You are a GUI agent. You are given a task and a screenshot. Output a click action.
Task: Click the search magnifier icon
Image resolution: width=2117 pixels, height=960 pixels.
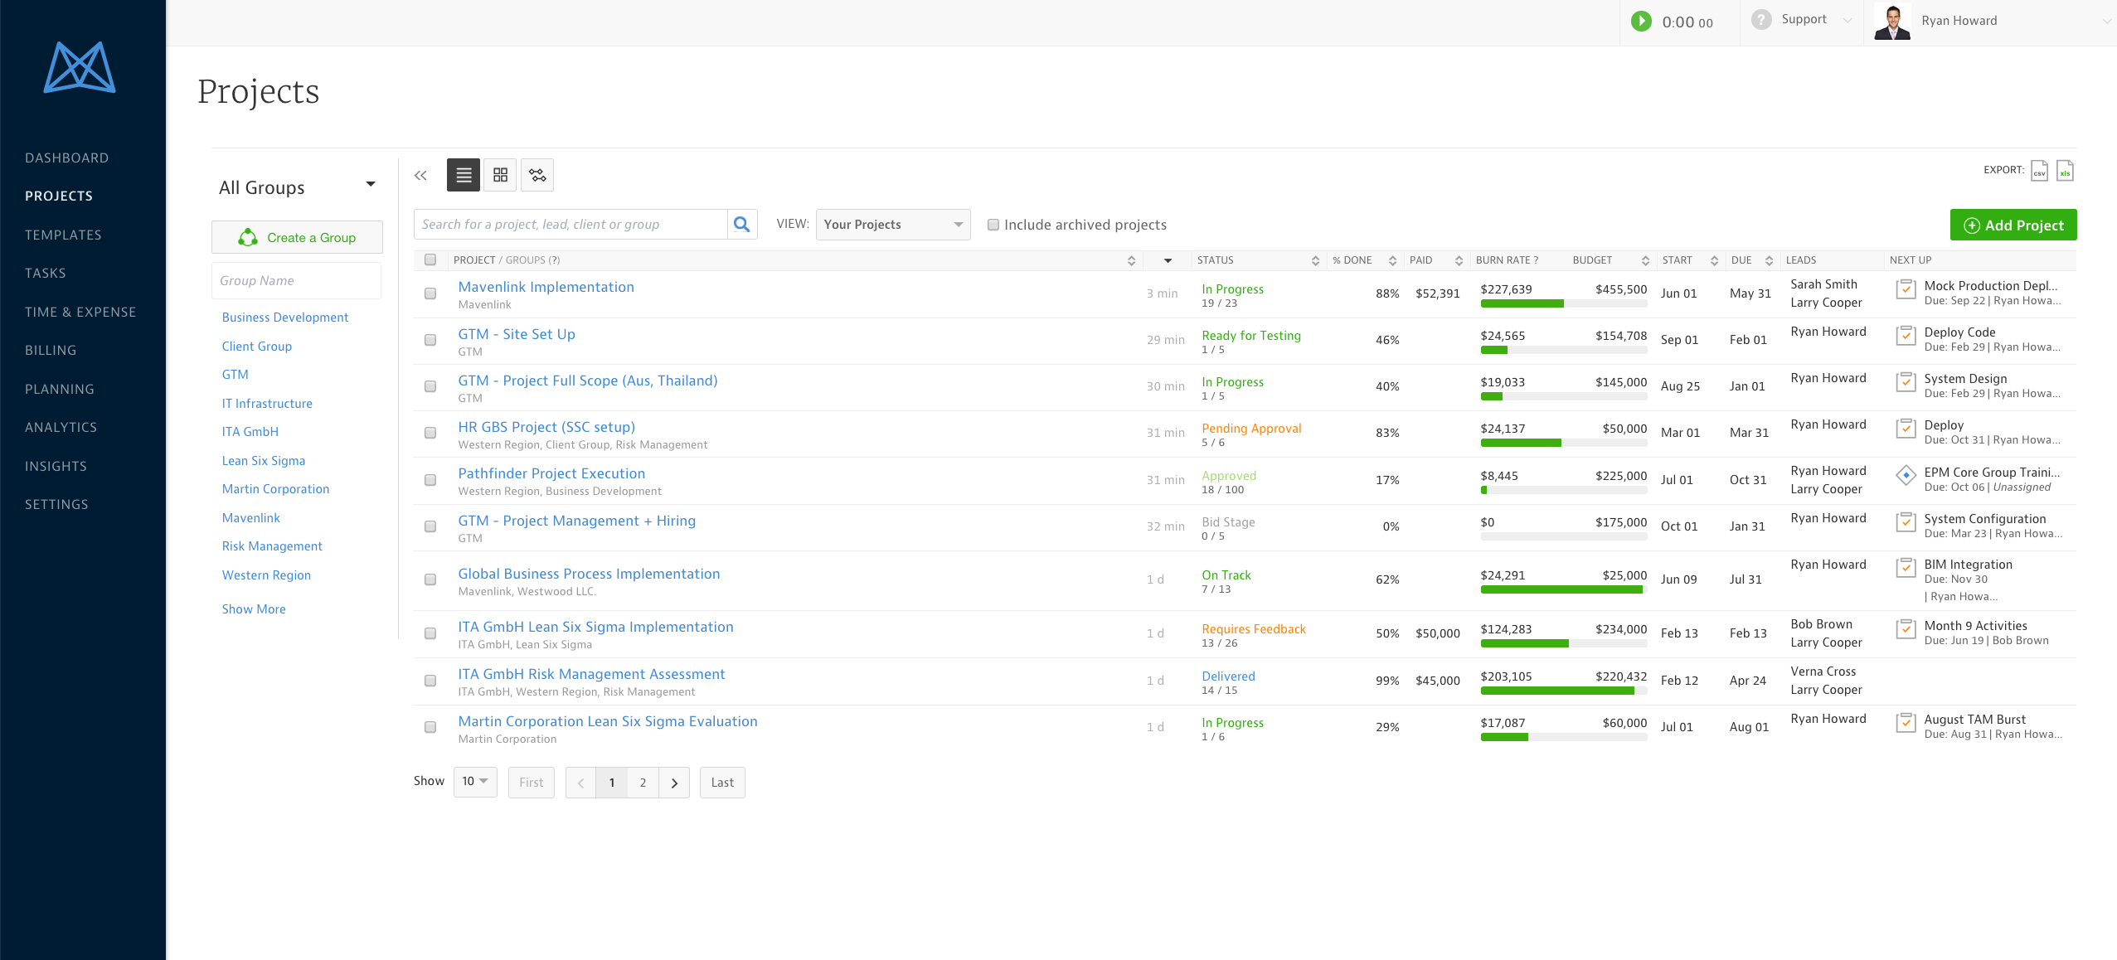pyautogui.click(x=742, y=225)
